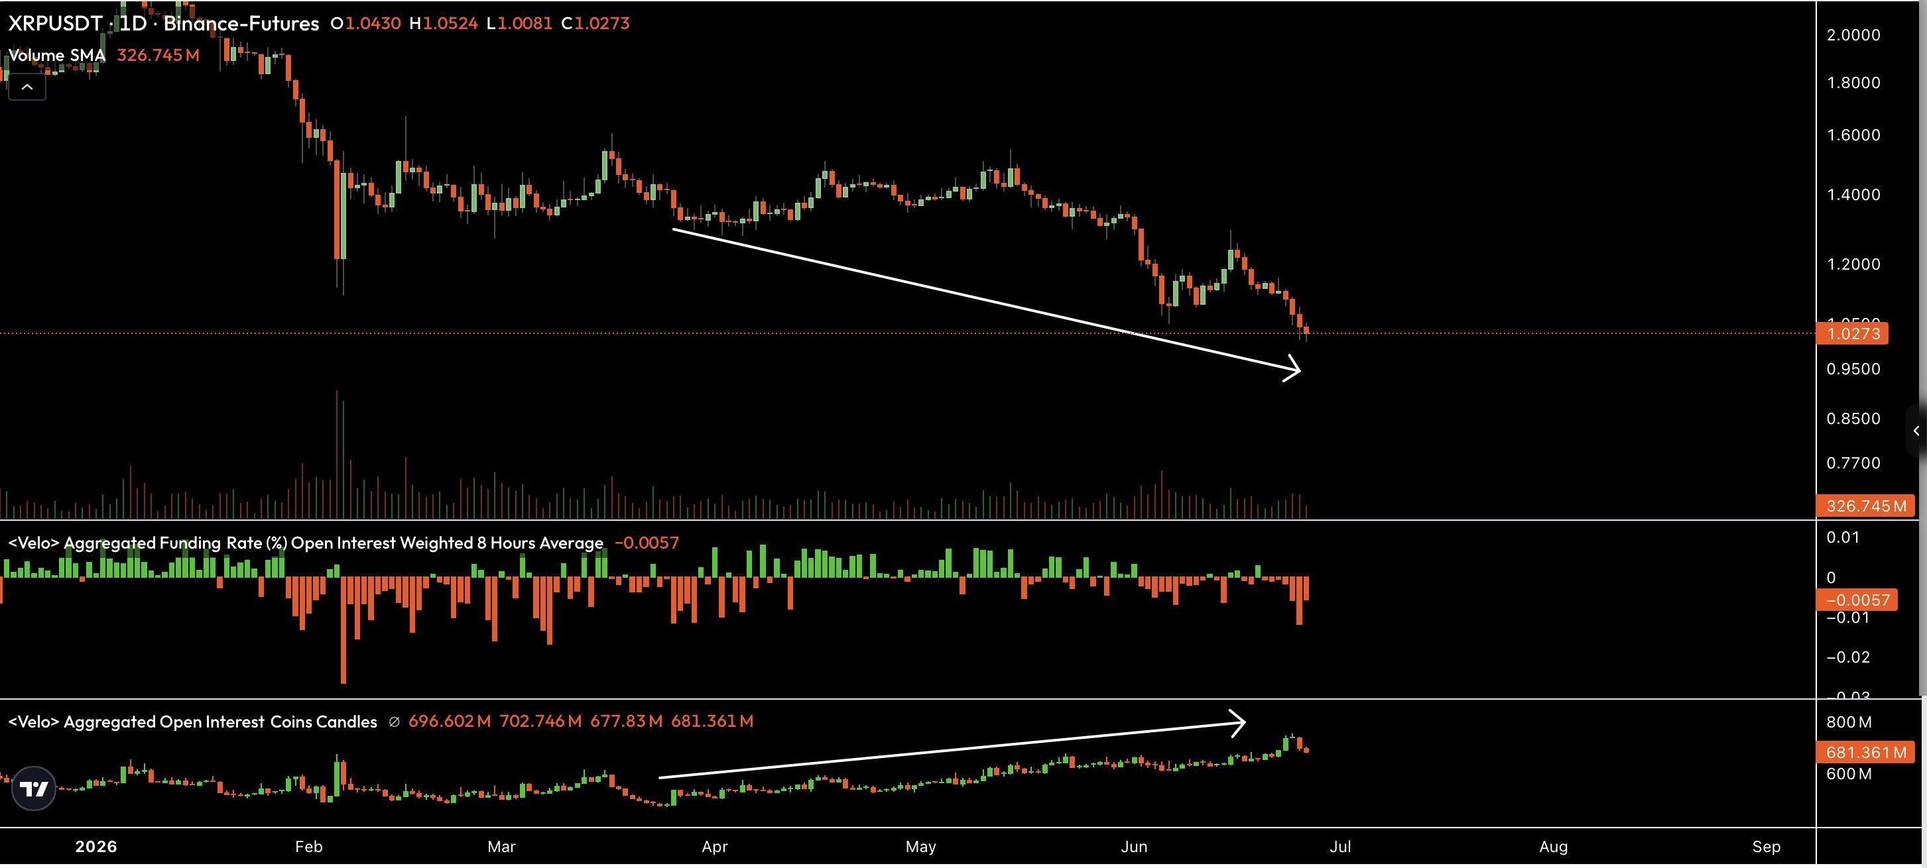Screen dimensions: 1927x868
Task: Click the Jun label on time axis
Action: point(1134,846)
